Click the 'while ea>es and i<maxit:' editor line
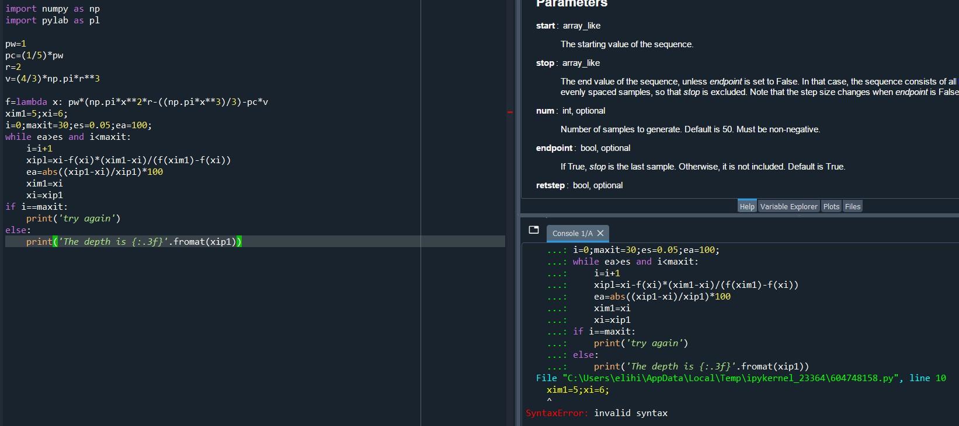Viewport: 959px width, 426px height. pyautogui.click(x=68, y=137)
